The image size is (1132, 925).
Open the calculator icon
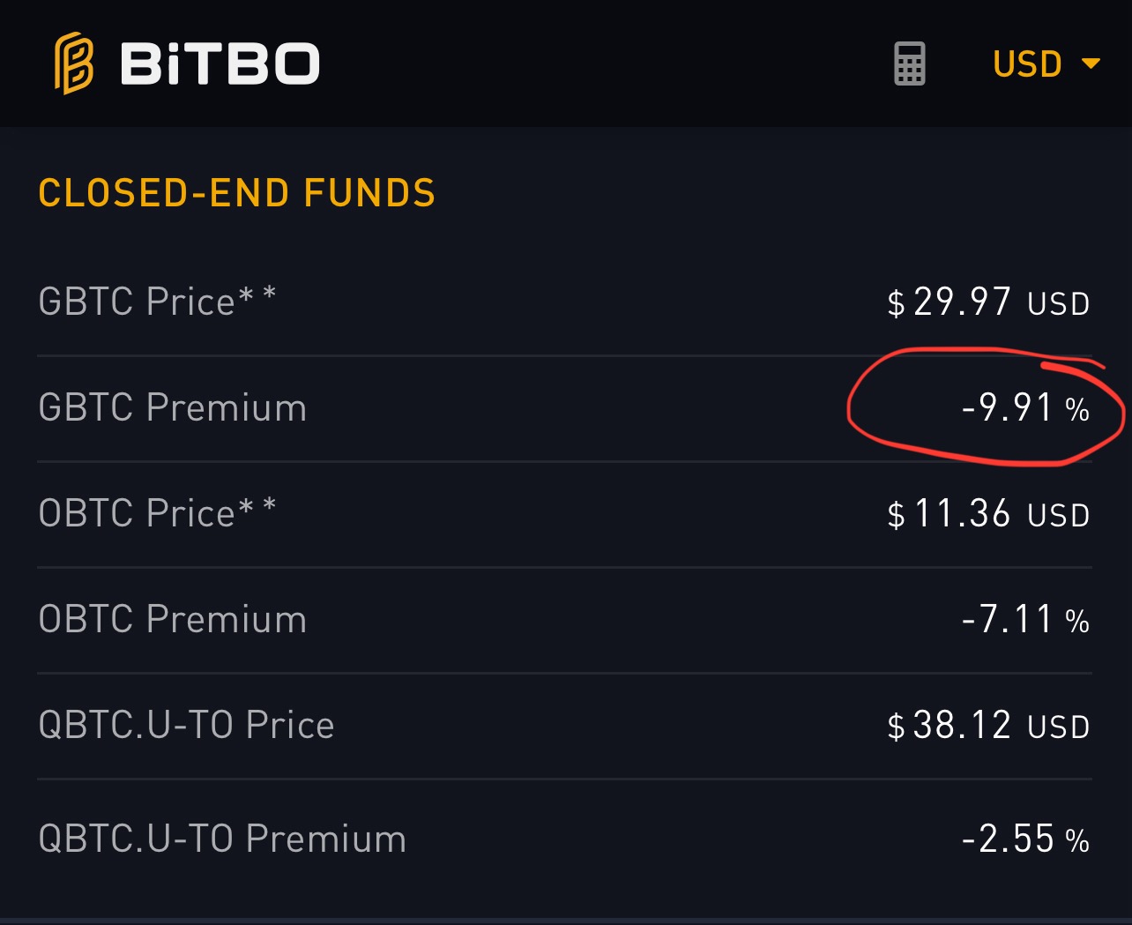pos(909,63)
